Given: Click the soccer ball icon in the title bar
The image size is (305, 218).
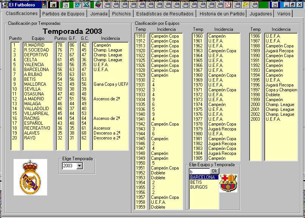Looking at the screenshot, I should point(5,5).
